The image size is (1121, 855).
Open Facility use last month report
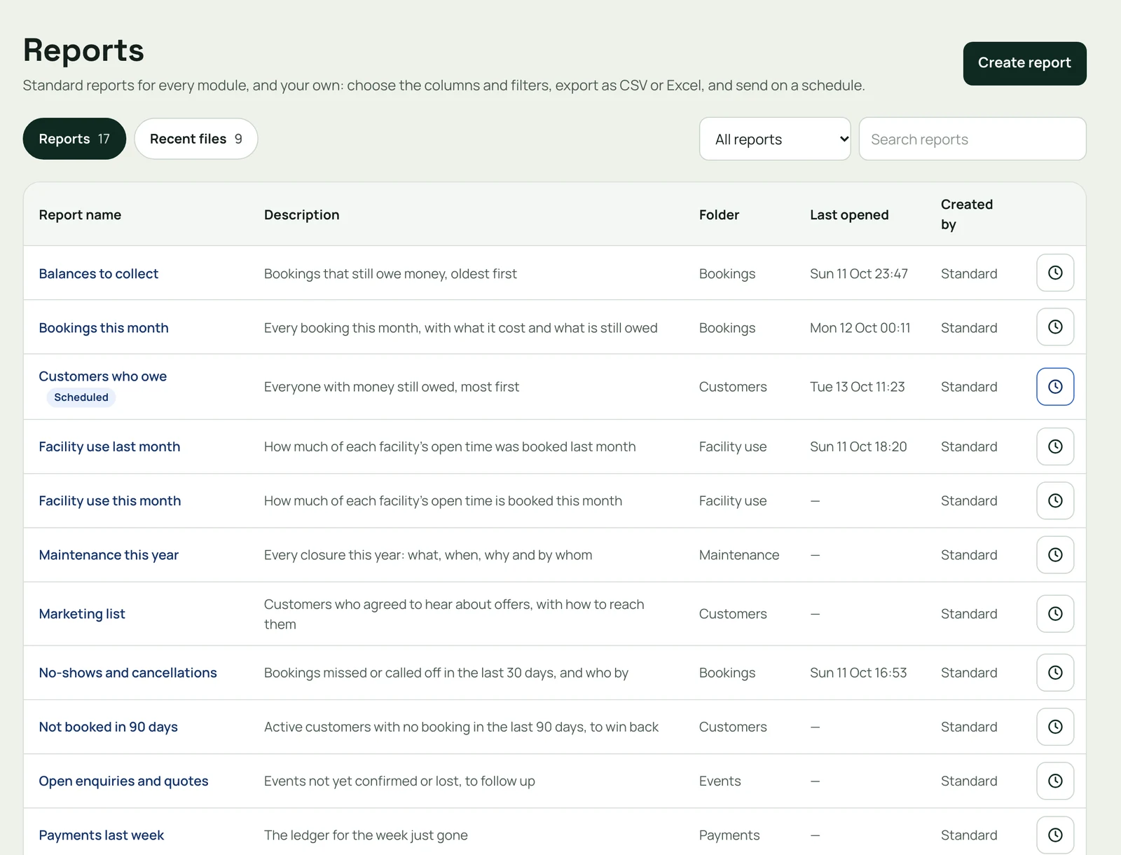(x=109, y=446)
